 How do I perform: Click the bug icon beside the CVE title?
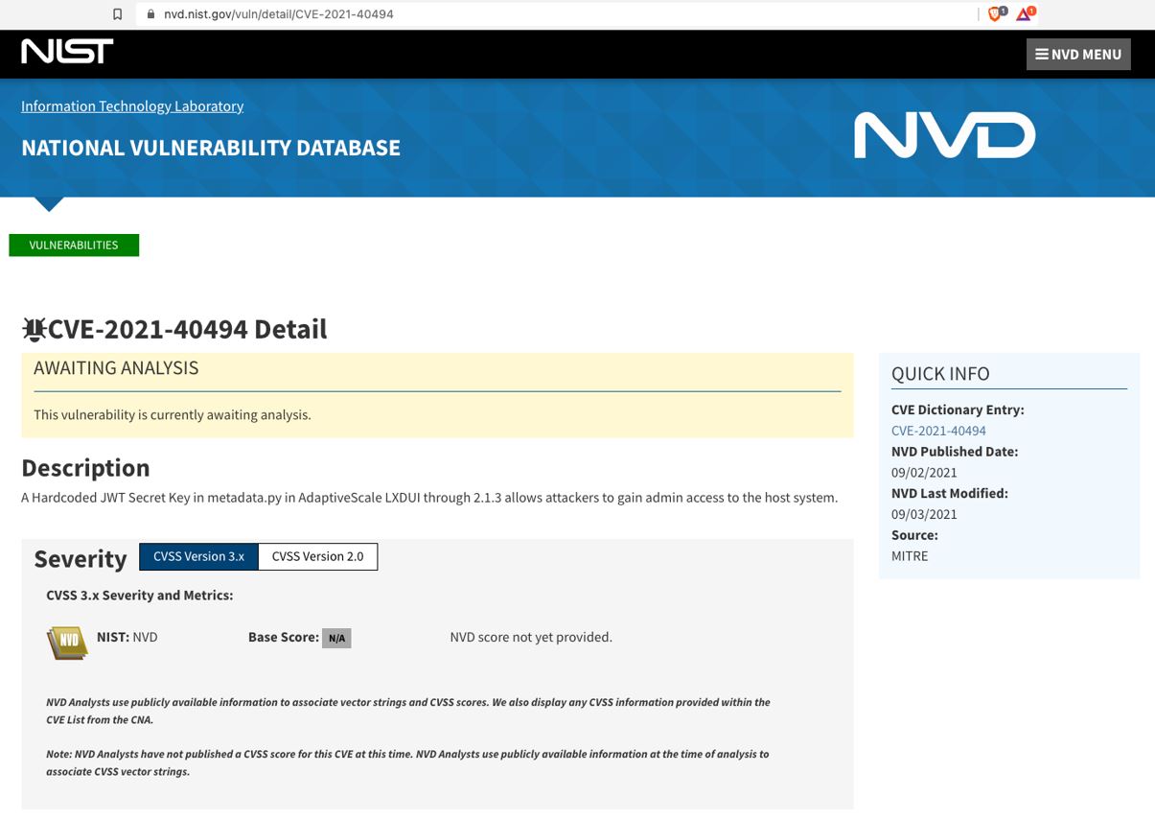34,328
